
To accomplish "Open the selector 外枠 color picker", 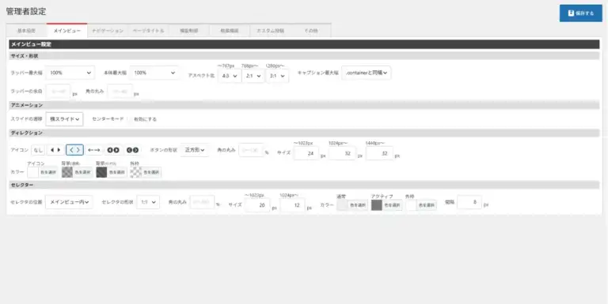I will pyautogui.click(x=421, y=205).
